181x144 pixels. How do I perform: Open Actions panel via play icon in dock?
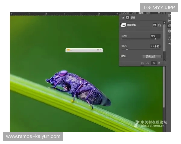[x=170, y=21]
